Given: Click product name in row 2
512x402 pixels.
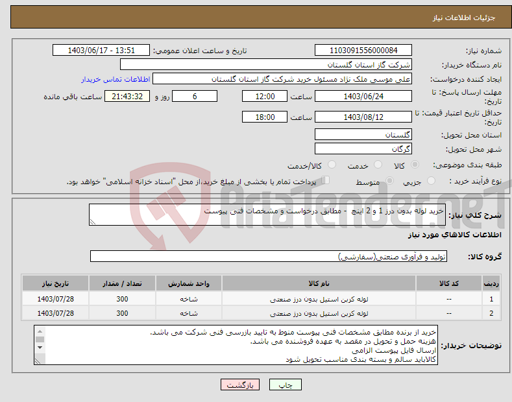Looking at the screenshot, I should click(319, 313).
